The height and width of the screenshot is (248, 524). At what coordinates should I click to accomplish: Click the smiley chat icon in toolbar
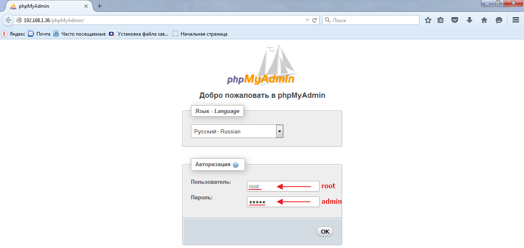499,20
